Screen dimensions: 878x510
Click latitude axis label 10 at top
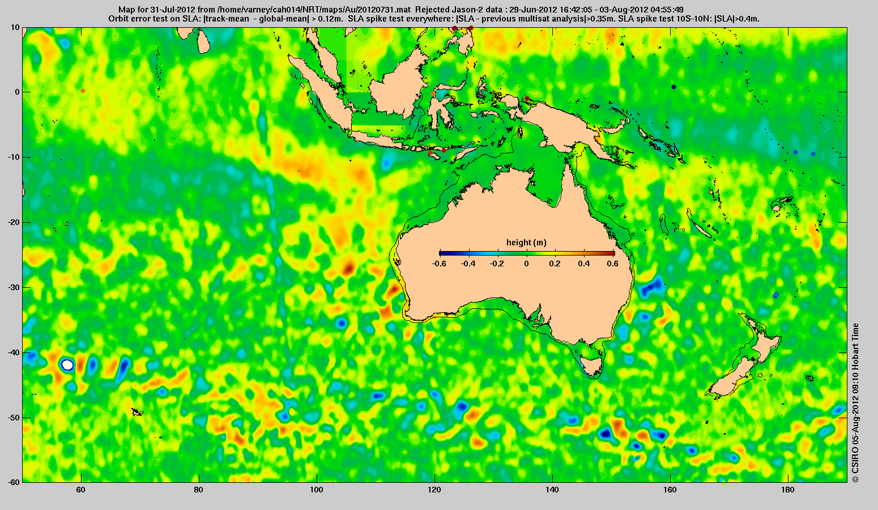15,27
